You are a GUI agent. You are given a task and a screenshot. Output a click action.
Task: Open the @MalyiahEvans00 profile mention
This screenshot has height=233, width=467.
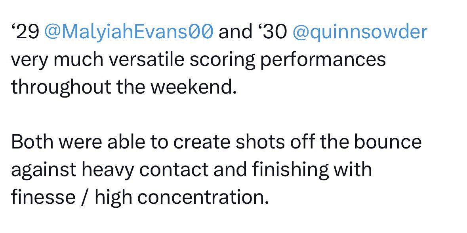click(129, 32)
